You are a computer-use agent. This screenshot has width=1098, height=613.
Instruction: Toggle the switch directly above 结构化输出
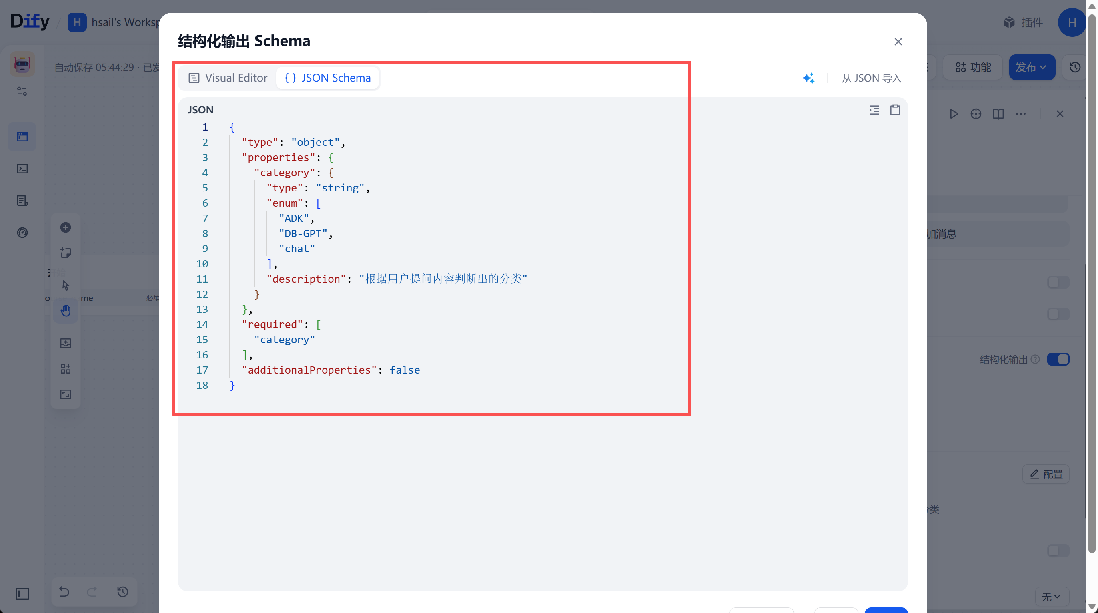coord(1058,314)
